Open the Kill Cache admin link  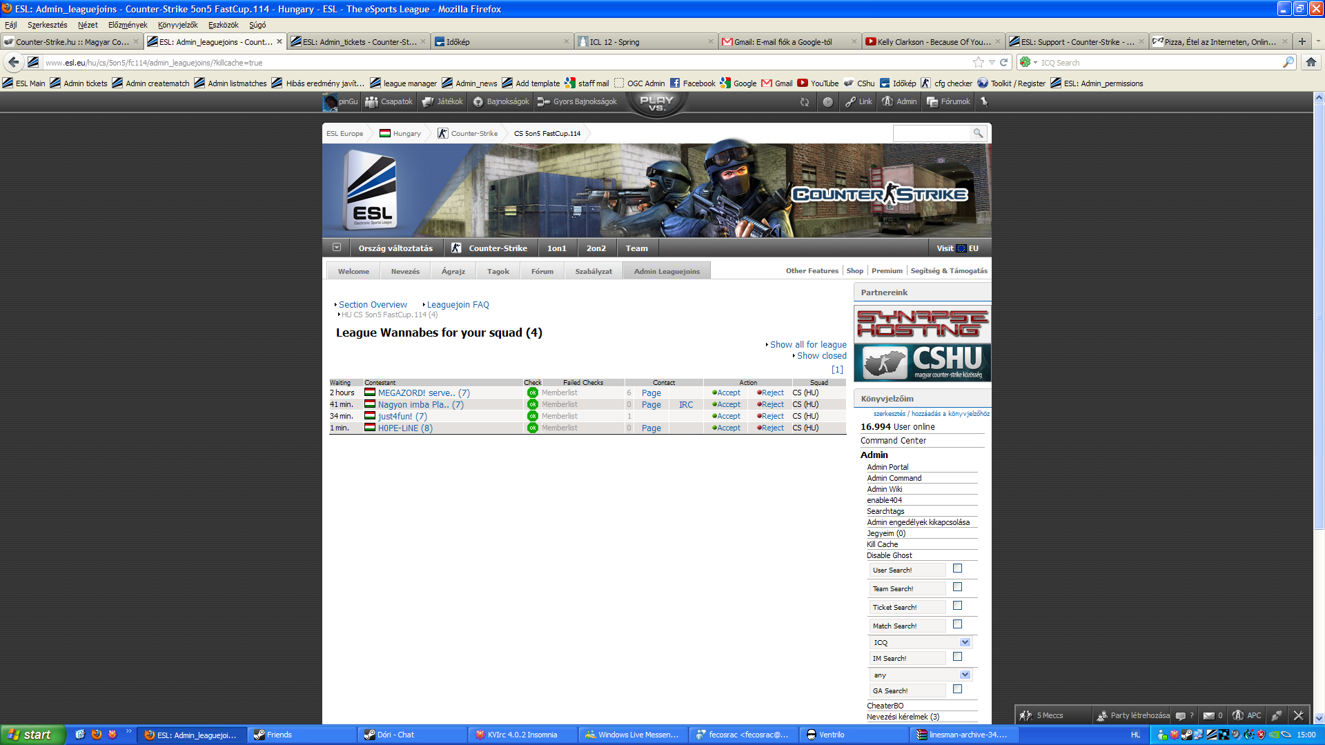tap(882, 544)
